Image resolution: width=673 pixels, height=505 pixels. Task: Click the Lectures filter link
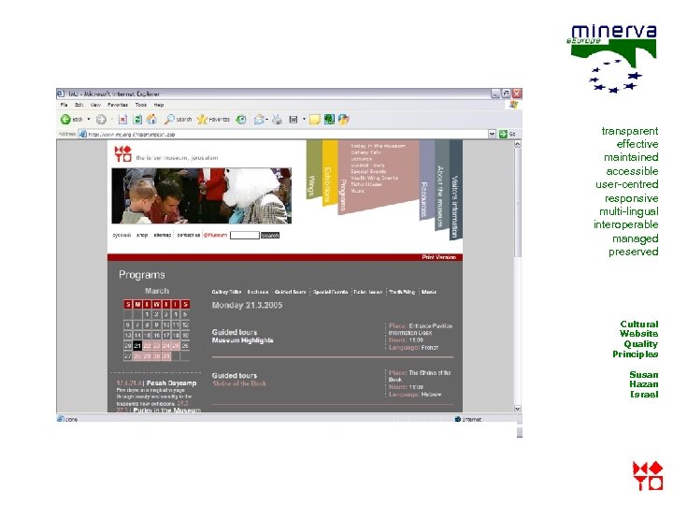click(x=258, y=292)
